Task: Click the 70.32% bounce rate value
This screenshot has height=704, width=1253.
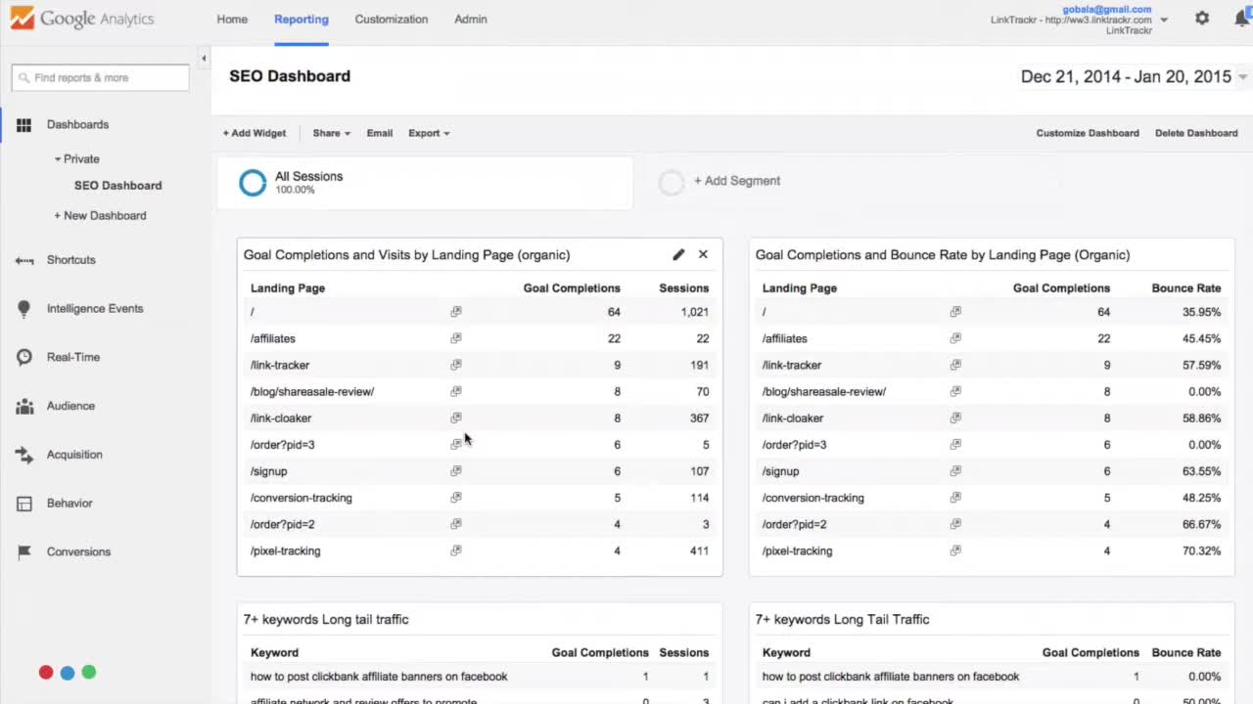Action: pyautogui.click(x=1201, y=550)
